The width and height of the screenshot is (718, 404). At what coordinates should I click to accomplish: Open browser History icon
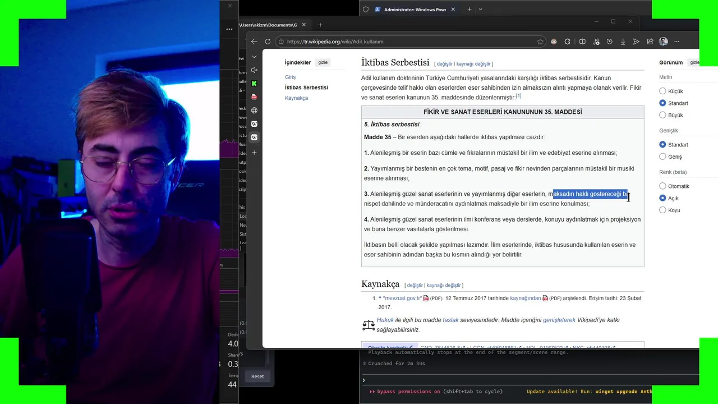pyautogui.click(x=609, y=42)
